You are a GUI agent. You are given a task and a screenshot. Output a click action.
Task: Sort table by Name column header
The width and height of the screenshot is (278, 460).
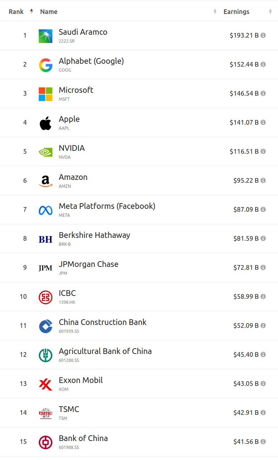pyautogui.click(x=49, y=11)
